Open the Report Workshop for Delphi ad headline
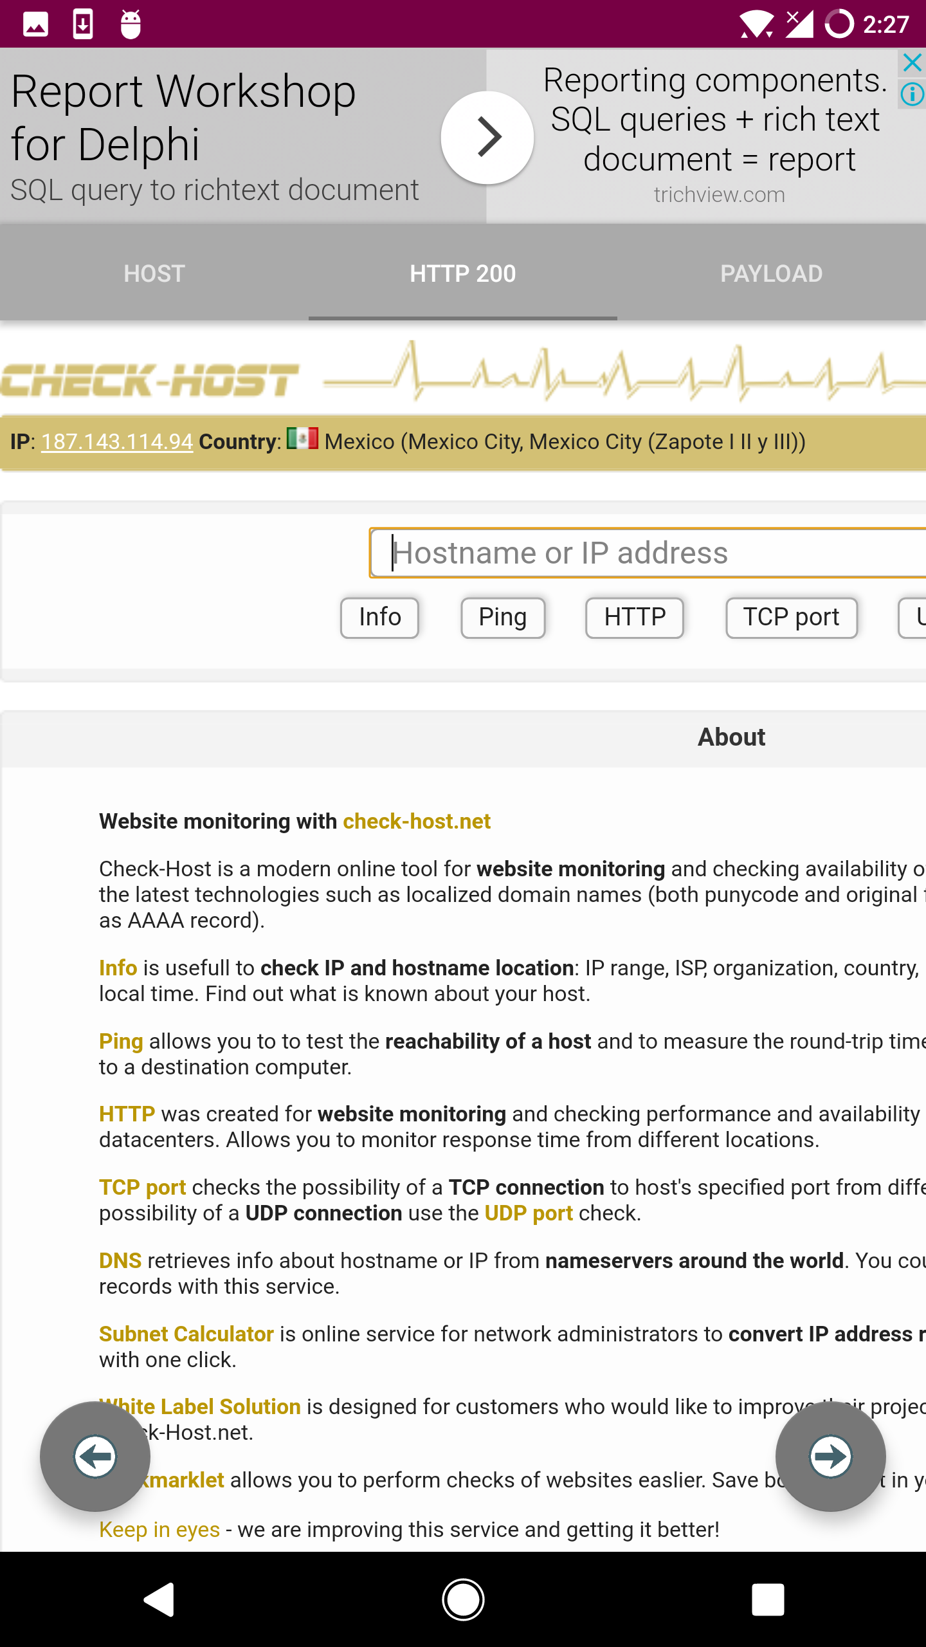 pyautogui.click(x=183, y=117)
